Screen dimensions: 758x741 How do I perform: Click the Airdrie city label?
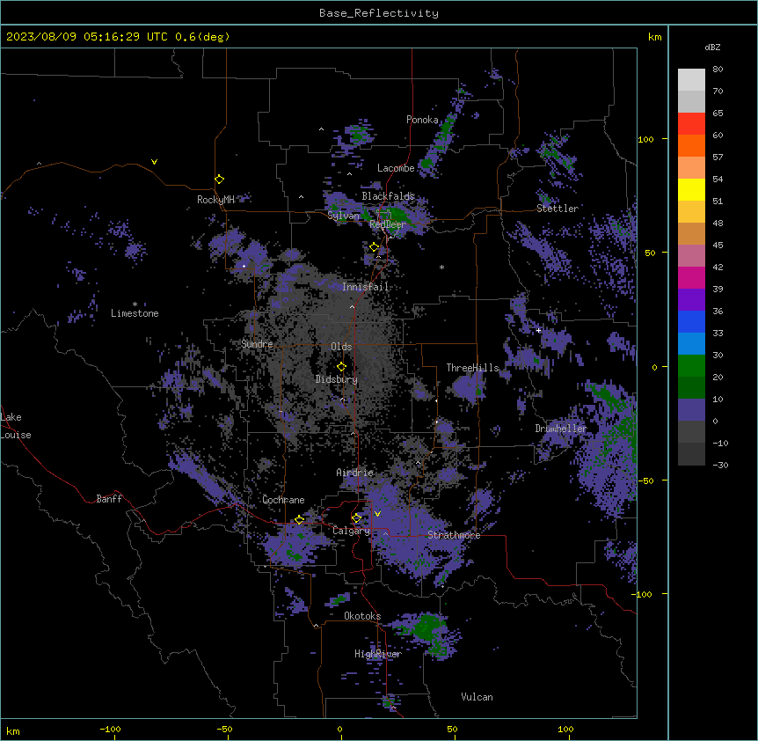[355, 473]
